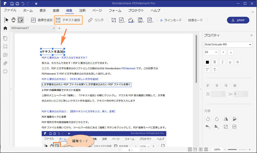Click the redo arrow in title bar
Viewport: 257px width, 153px height.
(28, 3)
